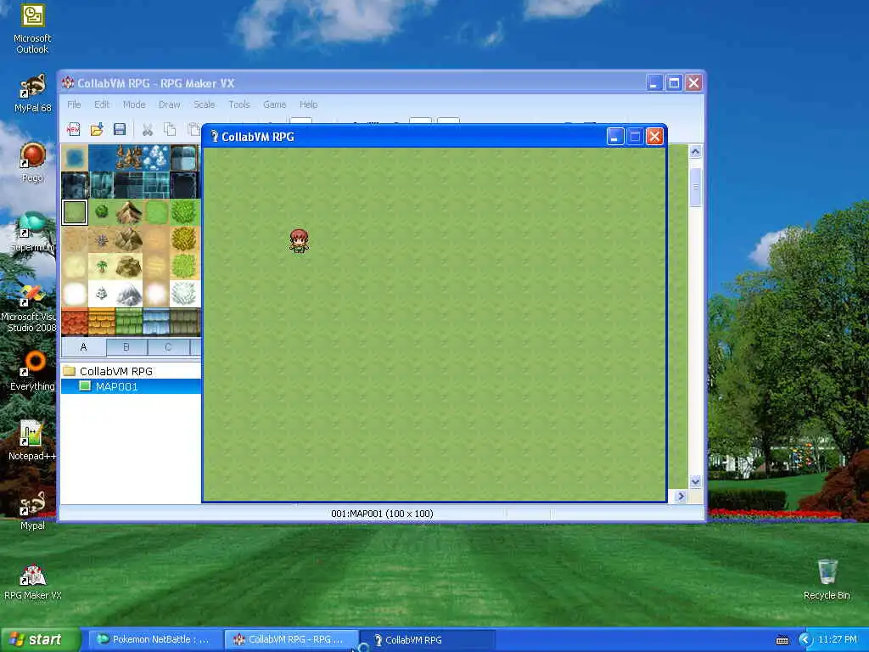This screenshot has width=869, height=652.
Task: Select MAP001 in the map tree
Action: pos(116,386)
